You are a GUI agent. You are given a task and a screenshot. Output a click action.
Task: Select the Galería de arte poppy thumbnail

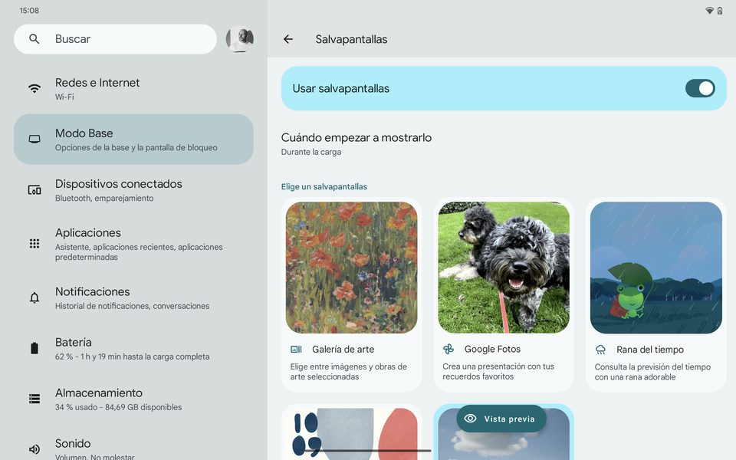[x=351, y=268]
